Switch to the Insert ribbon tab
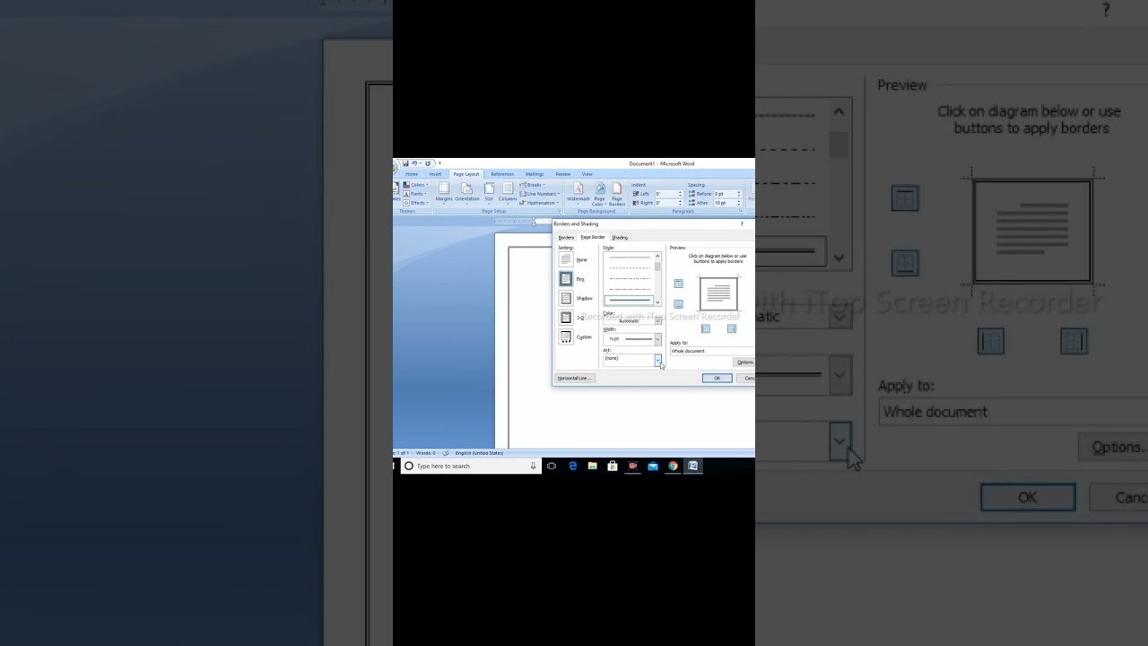The image size is (1148, 646). pos(435,174)
